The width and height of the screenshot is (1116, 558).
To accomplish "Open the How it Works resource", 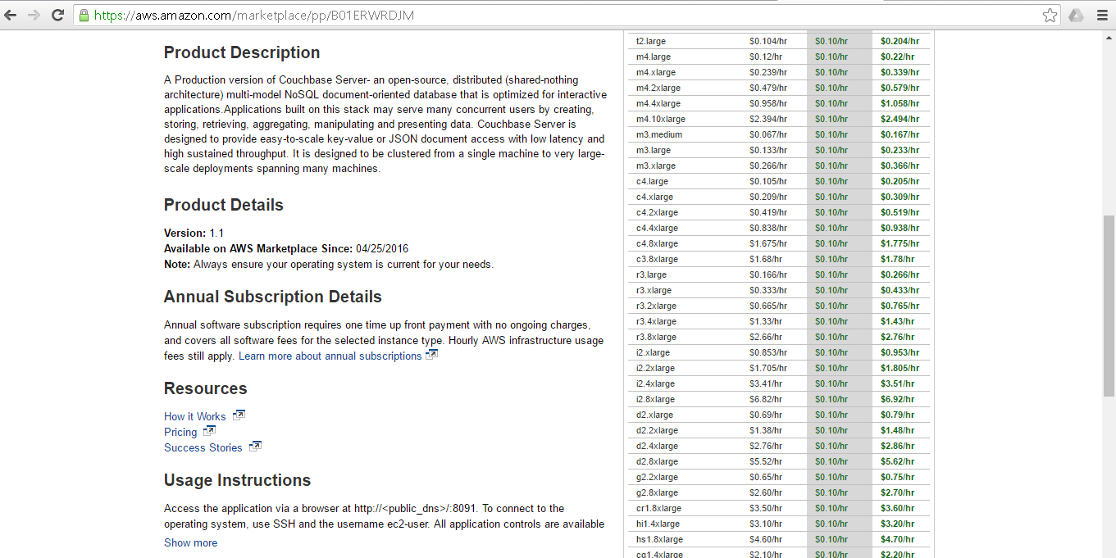I will pyautogui.click(x=194, y=416).
